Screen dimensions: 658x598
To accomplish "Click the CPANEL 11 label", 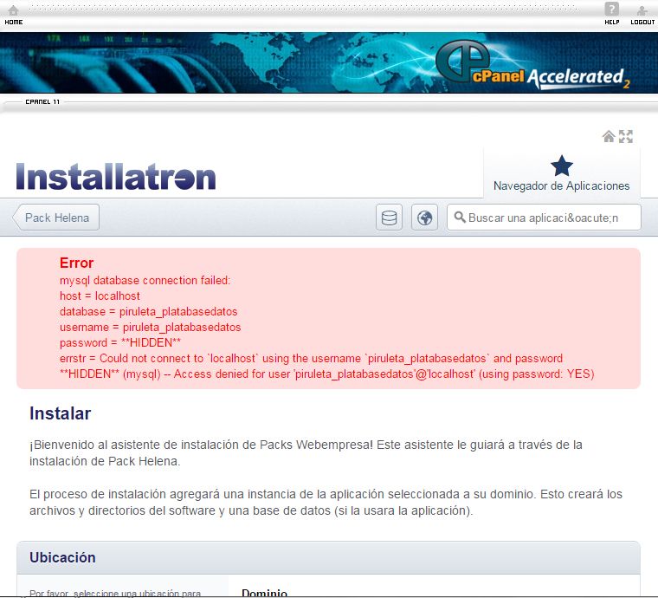I will click(42, 101).
